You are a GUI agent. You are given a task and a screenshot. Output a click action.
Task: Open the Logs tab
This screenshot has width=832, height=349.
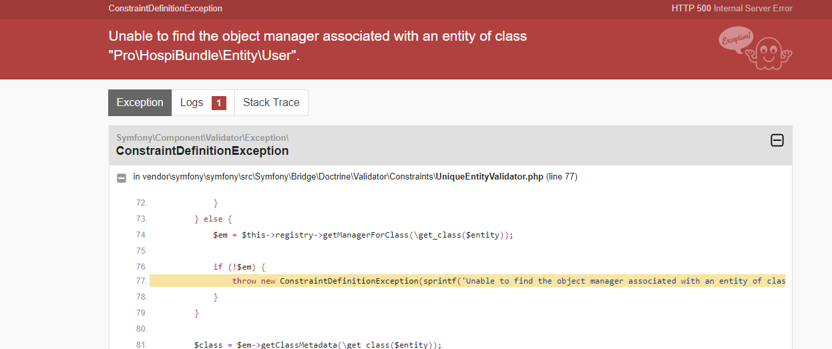(192, 103)
